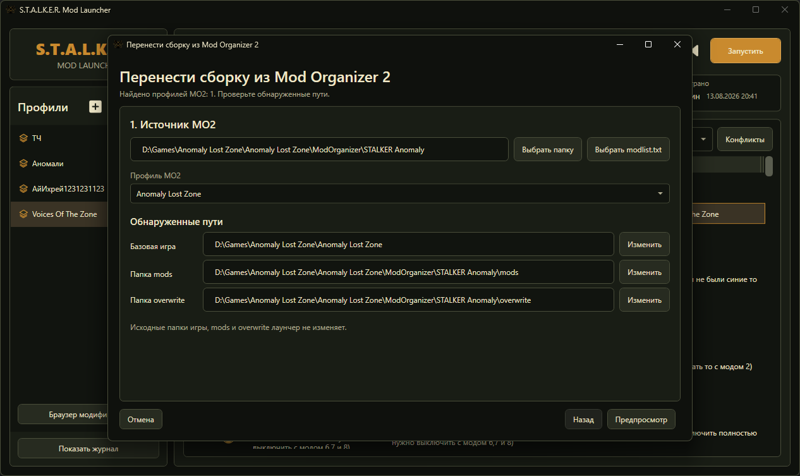Click the Отмена button
This screenshot has height=476, width=800.
pyautogui.click(x=141, y=419)
